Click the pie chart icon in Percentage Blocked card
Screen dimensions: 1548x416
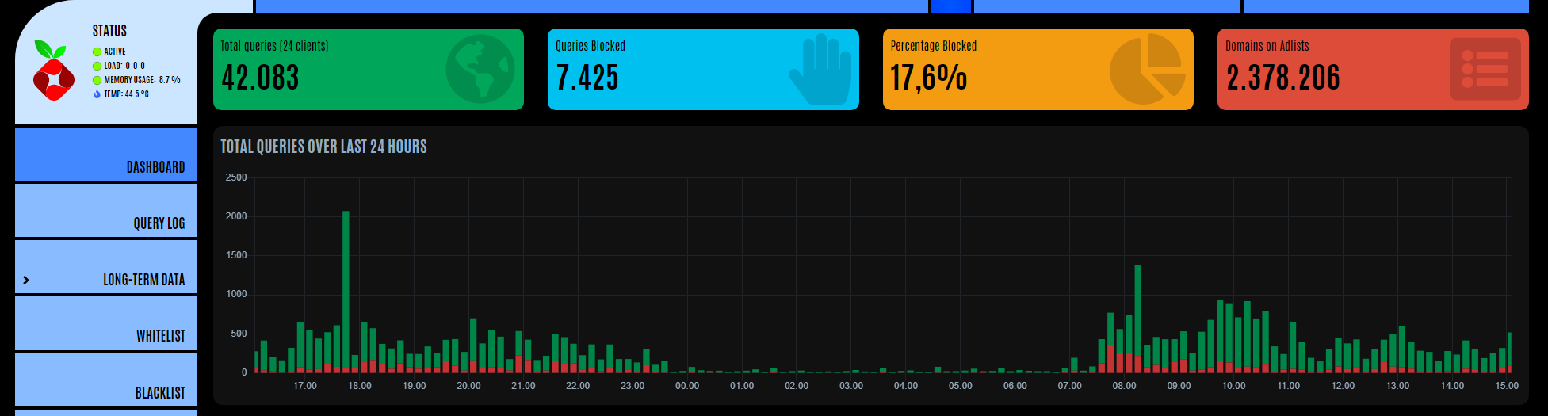click(x=1148, y=69)
